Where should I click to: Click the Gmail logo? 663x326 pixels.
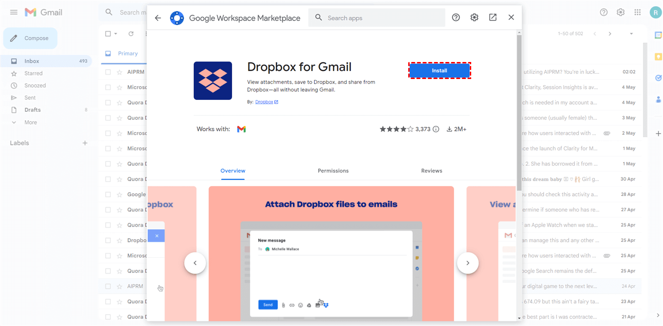point(44,12)
